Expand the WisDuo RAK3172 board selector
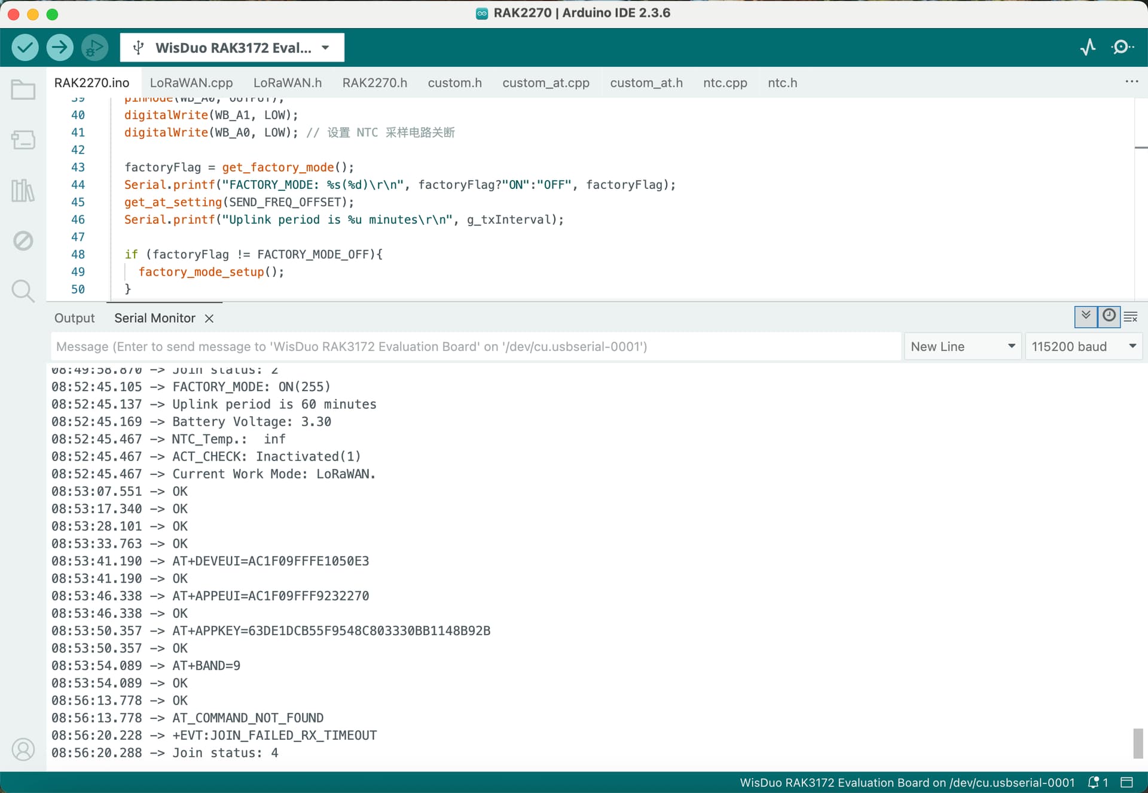 coord(232,48)
